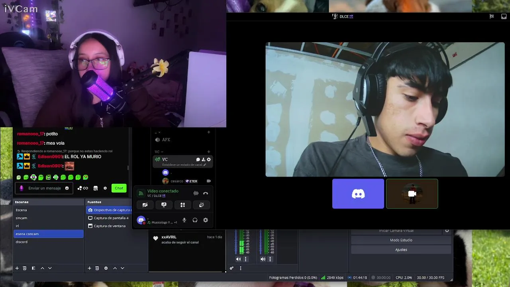This screenshot has height=287, width=510.
Task: Switch to the Escena scene
Action: point(48,210)
